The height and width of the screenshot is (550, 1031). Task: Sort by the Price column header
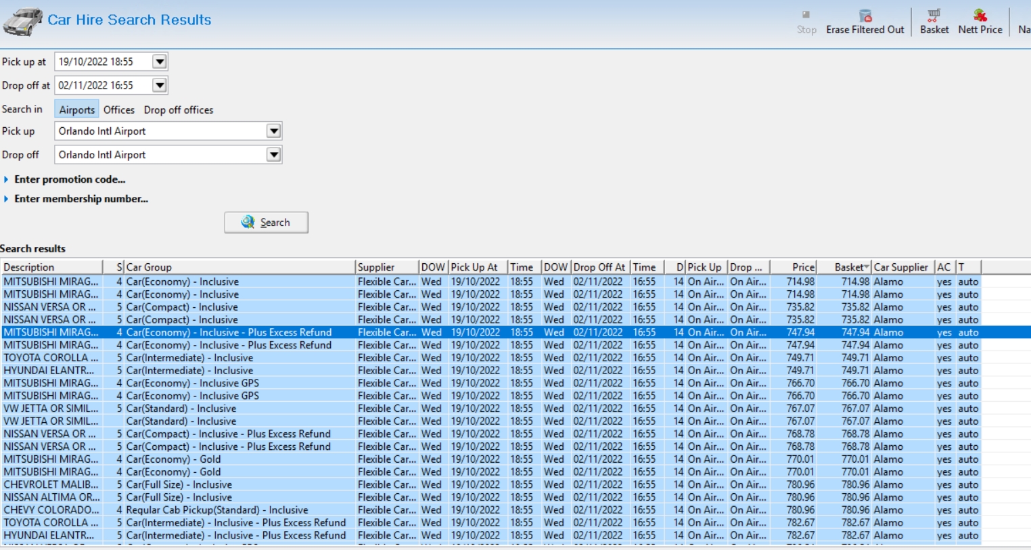tap(794, 267)
